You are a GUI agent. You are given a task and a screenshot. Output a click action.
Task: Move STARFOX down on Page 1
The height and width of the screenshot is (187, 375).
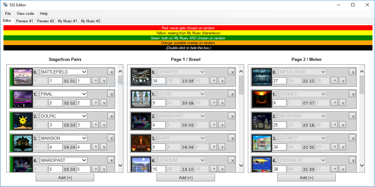[222, 81]
